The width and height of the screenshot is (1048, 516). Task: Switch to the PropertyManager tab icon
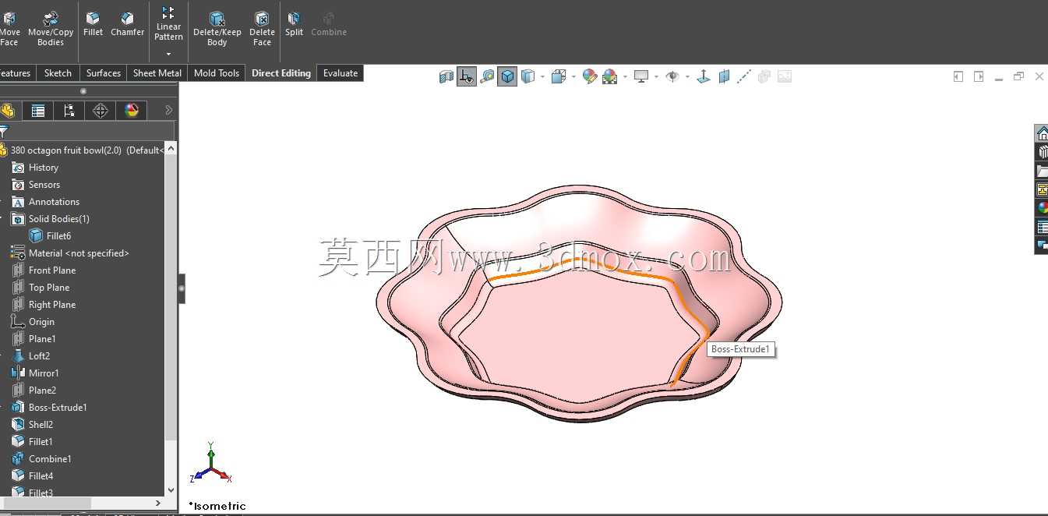point(38,111)
